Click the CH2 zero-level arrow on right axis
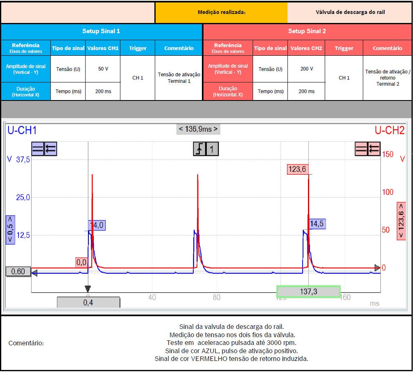The height and width of the screenshot is (372, 414). [x=377, y=268]
